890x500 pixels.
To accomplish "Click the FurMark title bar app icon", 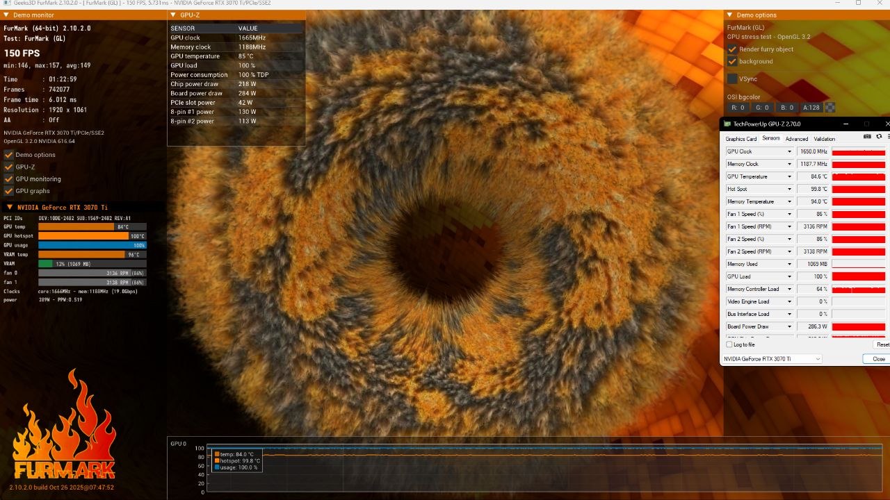I will [6, 3].
